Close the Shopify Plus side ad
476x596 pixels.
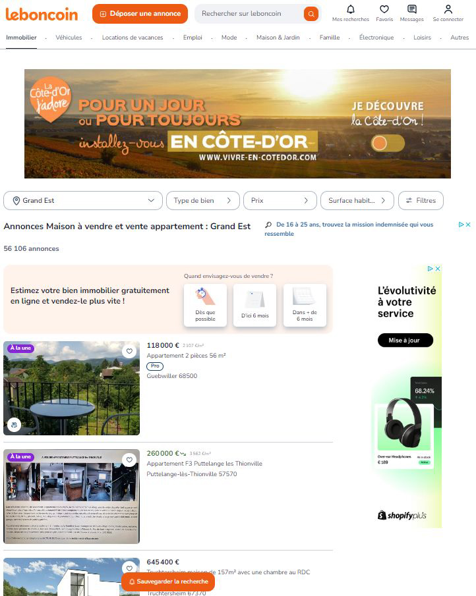click(x=438, y=269)
